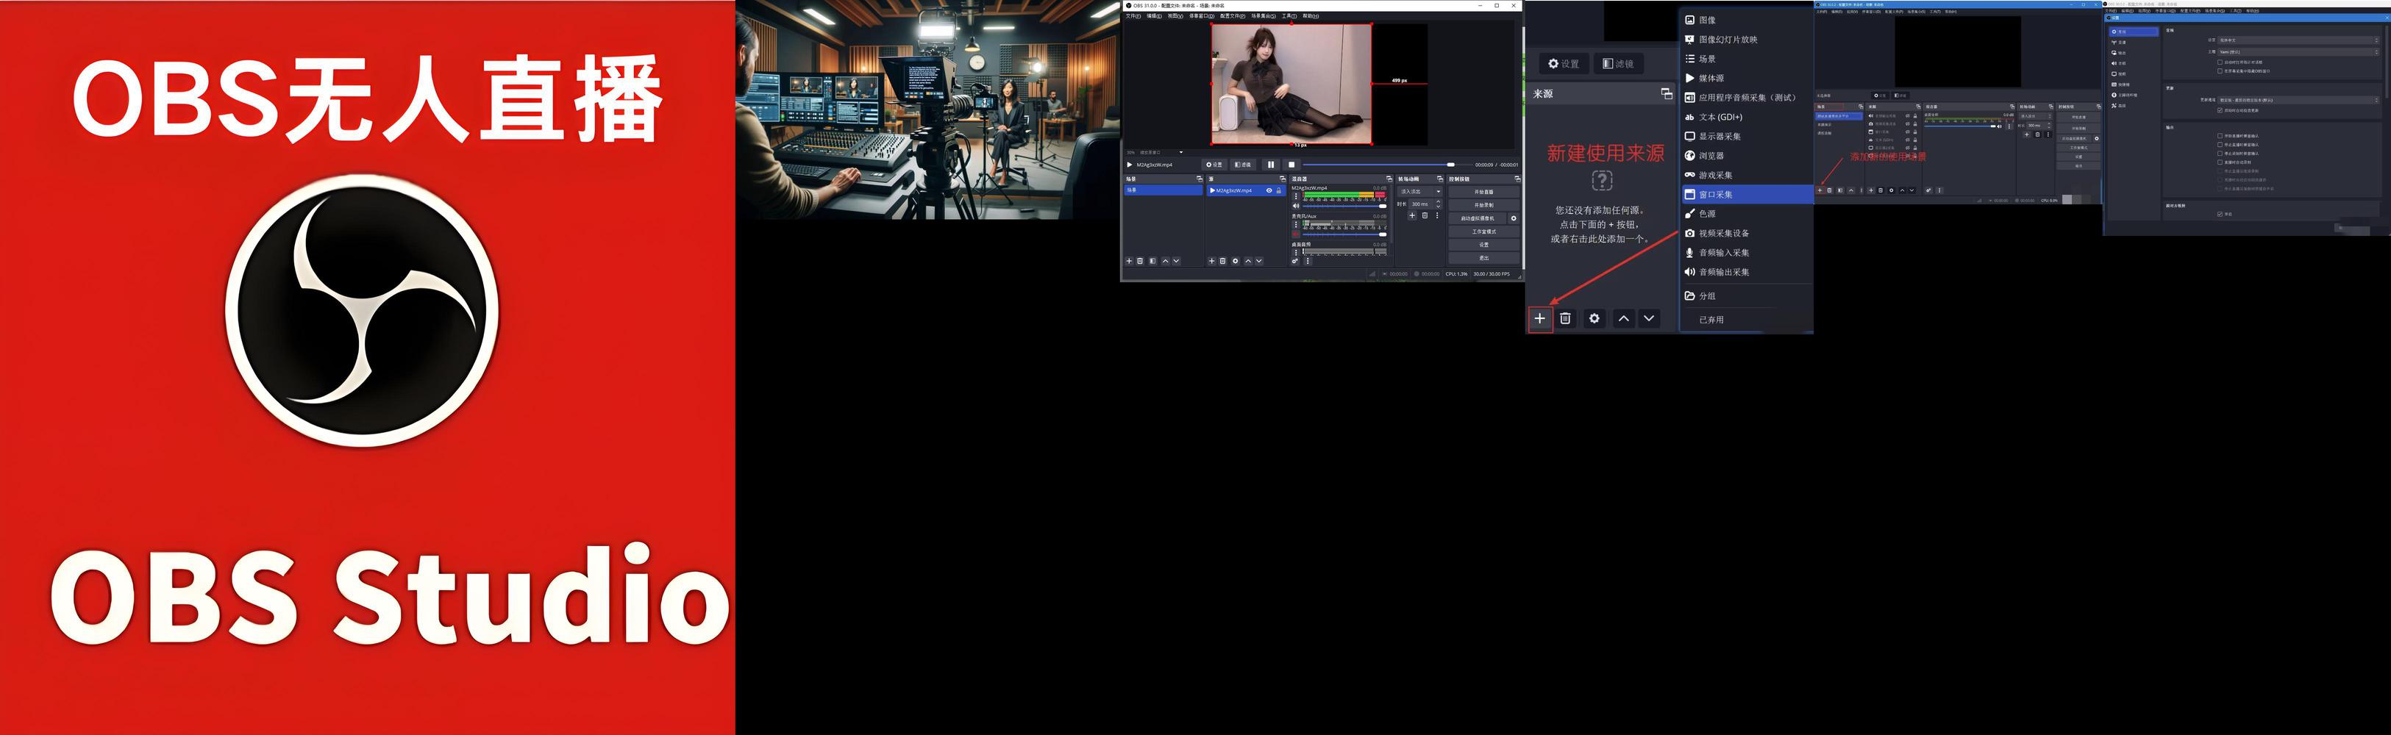
Task: Click the add scene plus in the annotated OBS window
Action: point(1820,191)
